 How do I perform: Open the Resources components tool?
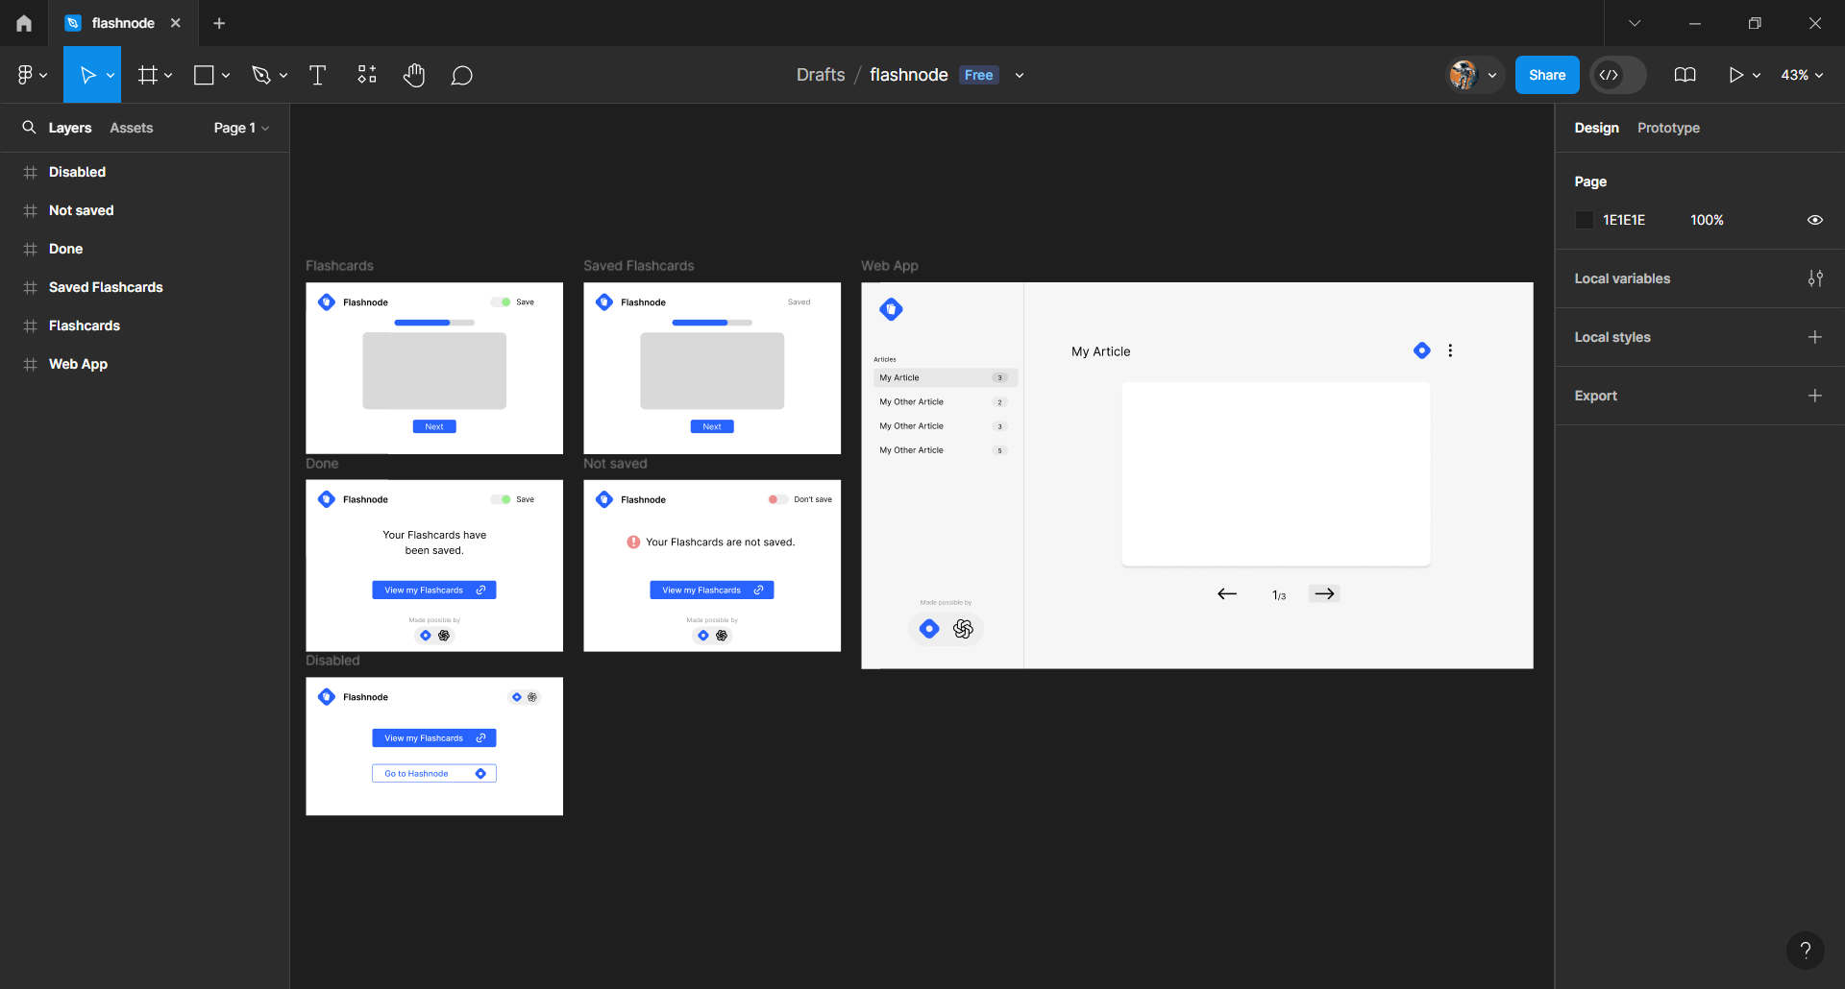pyautogui.click(x=367, y=75)
